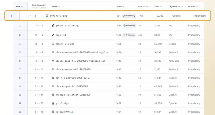The width and height of the screenshot is (215, 115).
Task: Click the Anthropic organization cell for claude-opus-4-1-20250805
Action: (174, 86)
